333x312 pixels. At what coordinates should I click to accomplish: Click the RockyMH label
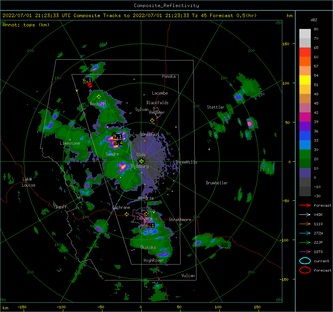click(x=98, y=104)
